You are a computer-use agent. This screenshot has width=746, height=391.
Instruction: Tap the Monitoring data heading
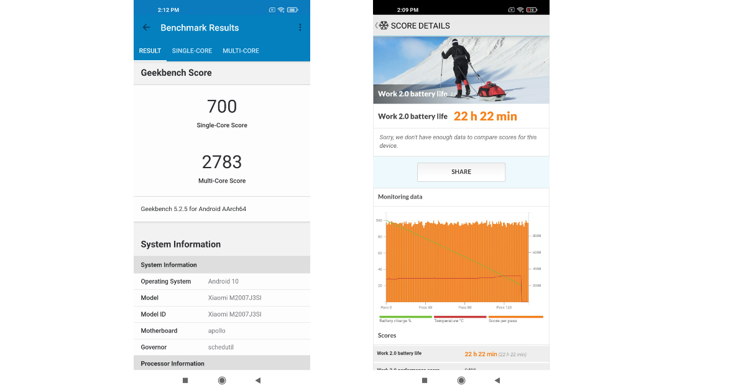point(400,197)
